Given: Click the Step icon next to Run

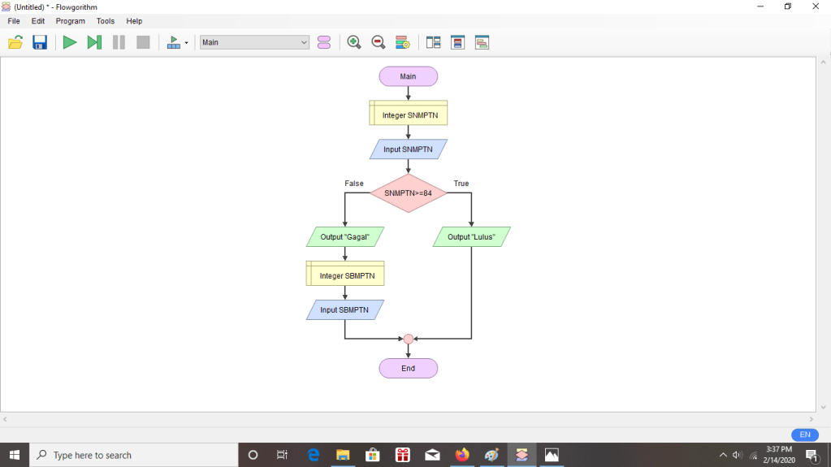Looking at the screenshot, I should (94, 42).
